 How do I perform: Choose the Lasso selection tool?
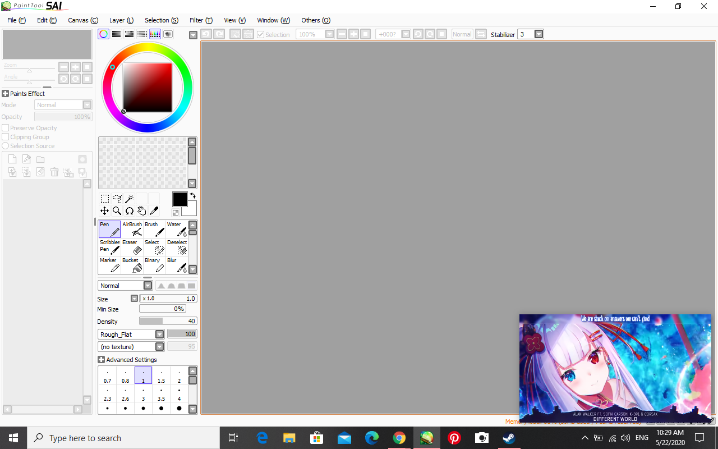coord(117,199)
